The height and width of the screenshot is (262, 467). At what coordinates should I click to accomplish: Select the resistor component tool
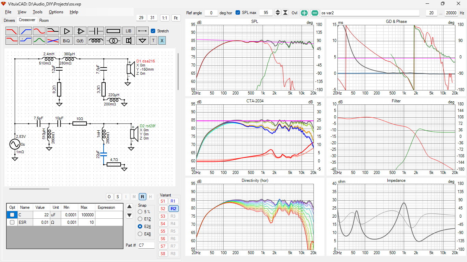click(113, 31)
